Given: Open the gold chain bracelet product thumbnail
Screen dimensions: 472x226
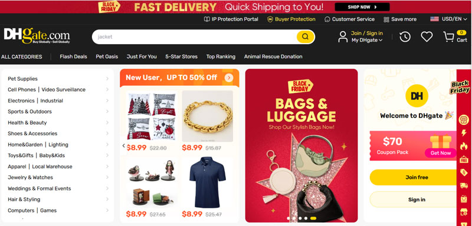Looking at the screenshot, I should pyautogui.click(x=208, y=116).
